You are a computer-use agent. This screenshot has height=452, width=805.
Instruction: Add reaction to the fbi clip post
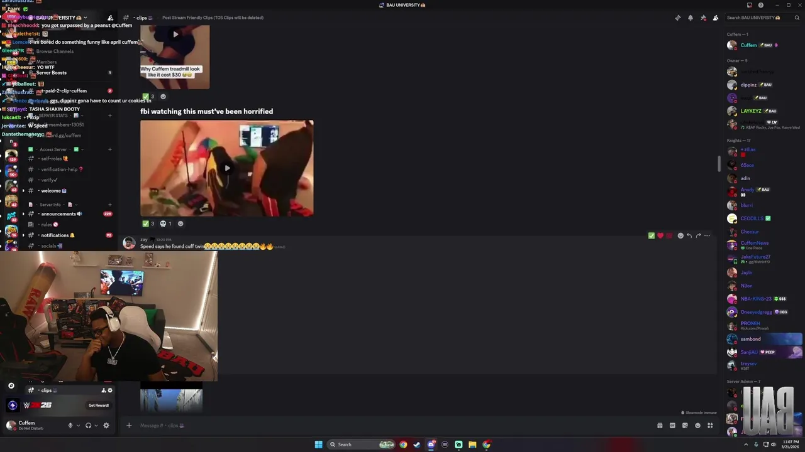click(180, 223)
